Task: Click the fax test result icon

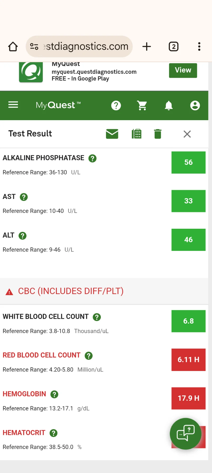Action: click(137, 134)
